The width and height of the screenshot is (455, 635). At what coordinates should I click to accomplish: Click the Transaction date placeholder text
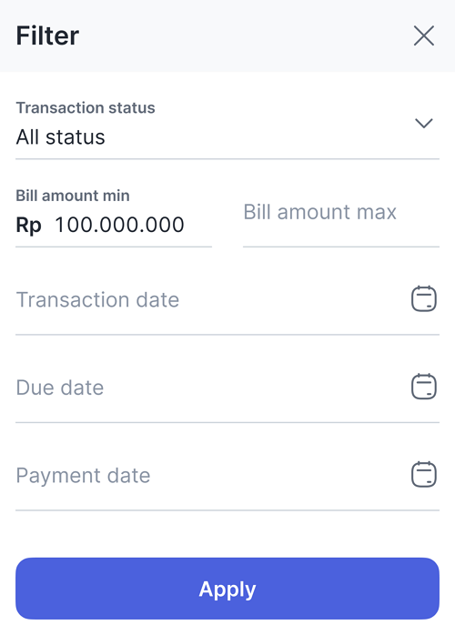[97, 299]
